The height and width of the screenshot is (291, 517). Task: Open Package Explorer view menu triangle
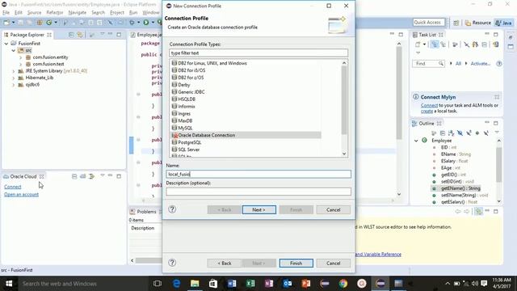pyautogui.click(x=103, y=34)
